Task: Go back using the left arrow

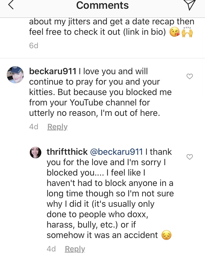Action: 11,5
